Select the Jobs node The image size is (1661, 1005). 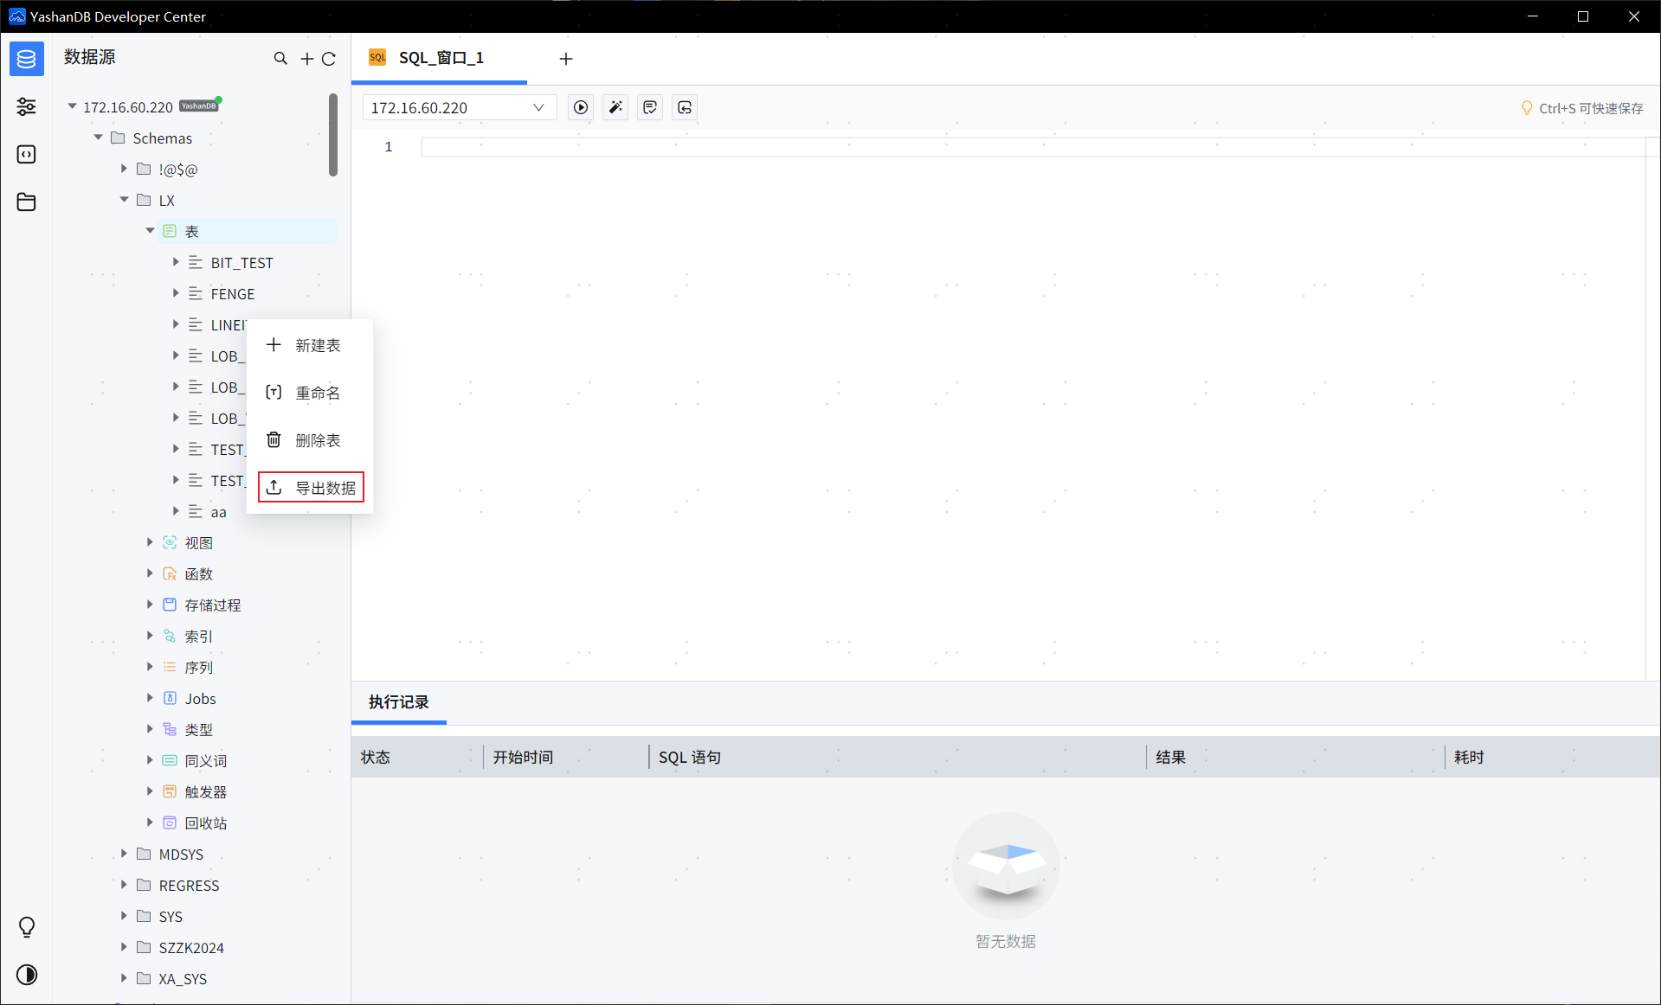(201, 699)
